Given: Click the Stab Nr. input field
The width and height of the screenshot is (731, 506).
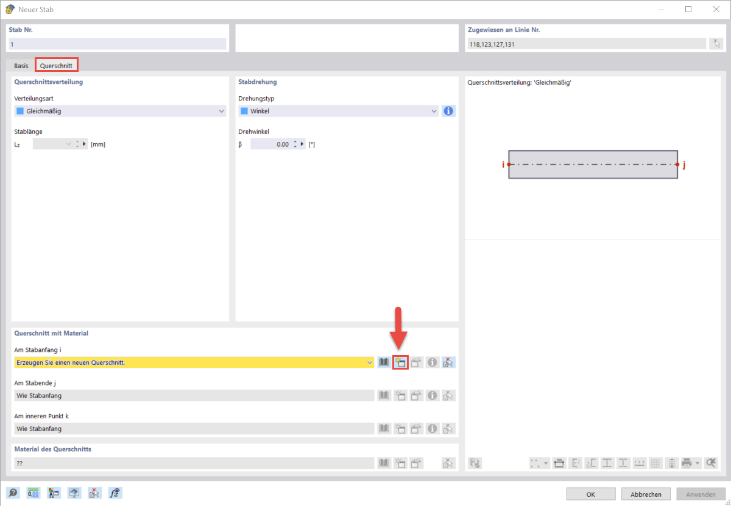Looking at the screenshot, I should (117, 44).
